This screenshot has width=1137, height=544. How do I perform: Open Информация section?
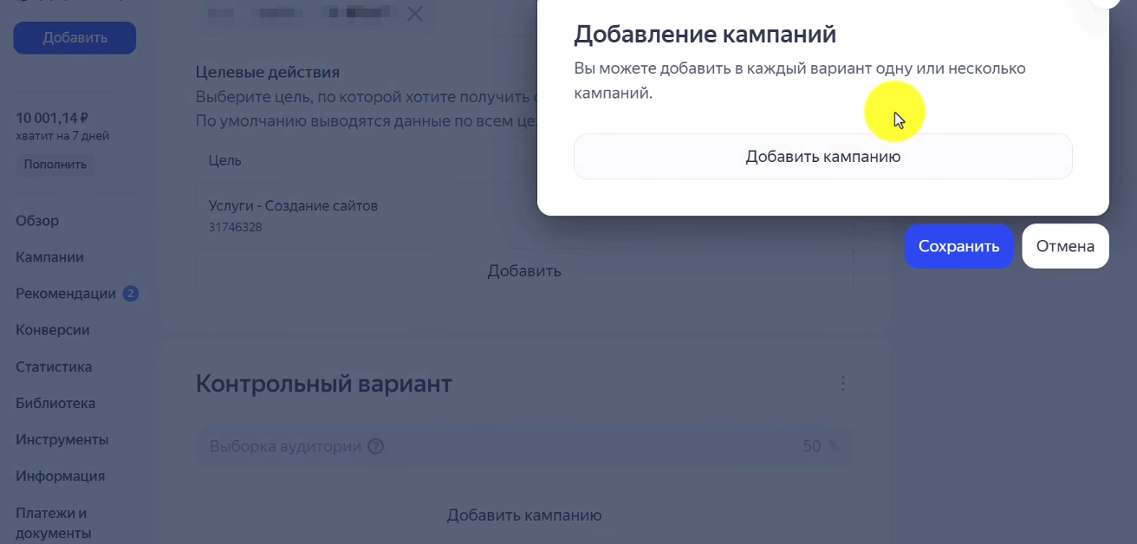coord(60,476)
